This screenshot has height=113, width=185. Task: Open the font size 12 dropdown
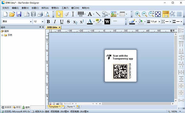click(42, 22)
